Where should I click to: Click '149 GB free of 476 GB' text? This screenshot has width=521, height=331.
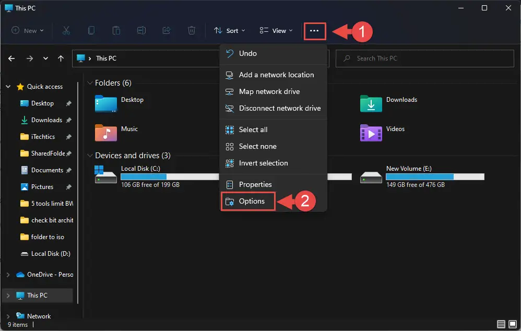(x=416, y=185)
